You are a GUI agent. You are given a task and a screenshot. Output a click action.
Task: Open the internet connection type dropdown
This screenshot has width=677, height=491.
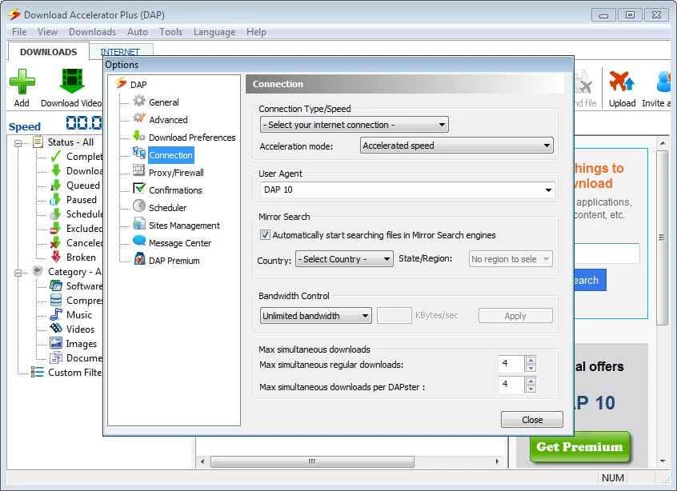click(354, 125)
